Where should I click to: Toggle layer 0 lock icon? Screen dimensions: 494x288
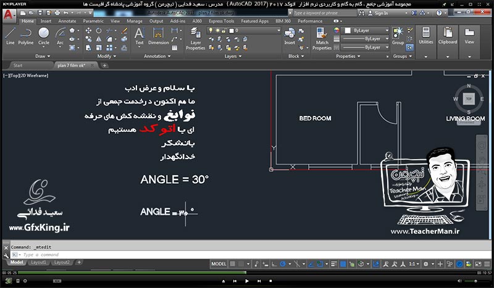[224, 31]
